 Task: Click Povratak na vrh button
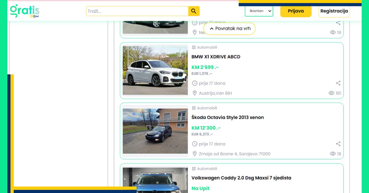click(x=229, y=28)
